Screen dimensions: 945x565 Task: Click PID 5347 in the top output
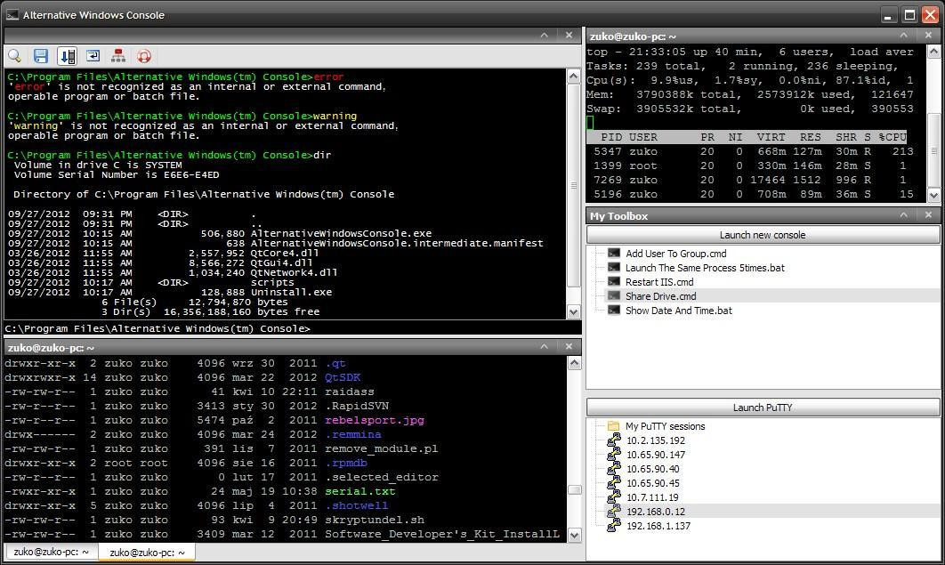tap(608, 152)
